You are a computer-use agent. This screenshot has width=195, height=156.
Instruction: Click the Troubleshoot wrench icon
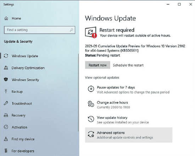6,103
